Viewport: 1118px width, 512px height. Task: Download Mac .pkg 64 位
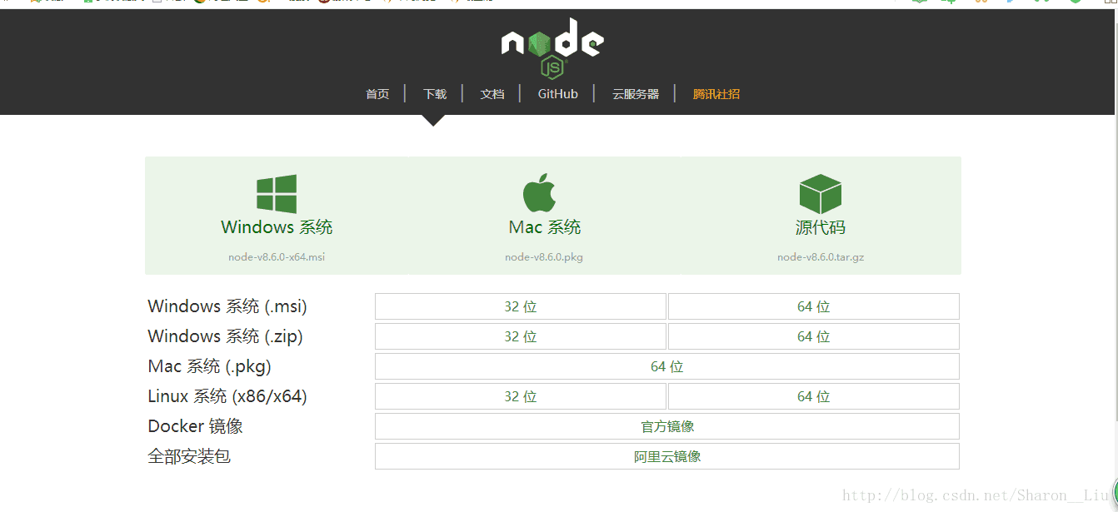[x=667, y=366]
